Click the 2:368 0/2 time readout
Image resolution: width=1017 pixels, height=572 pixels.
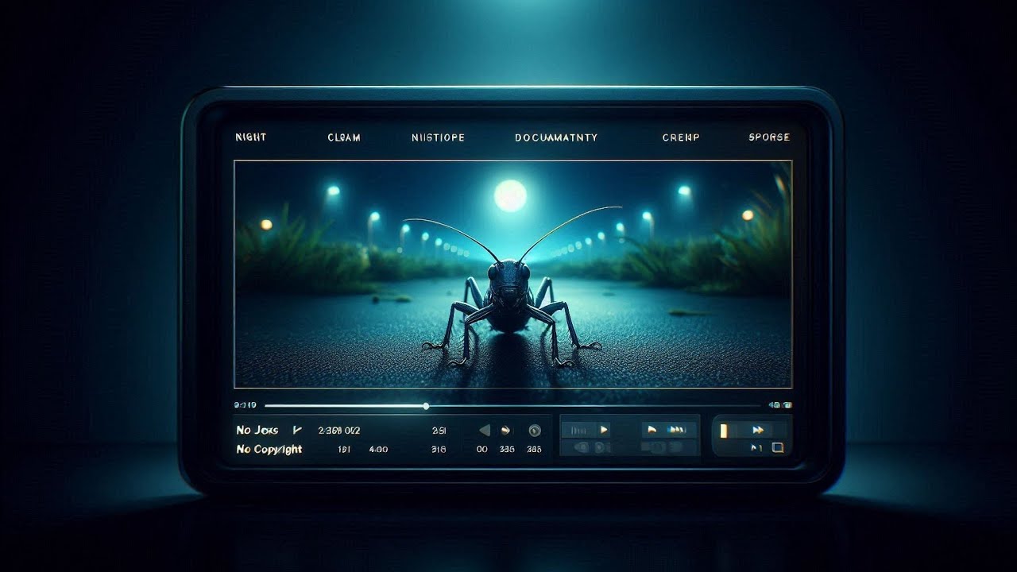pos(338,431)
